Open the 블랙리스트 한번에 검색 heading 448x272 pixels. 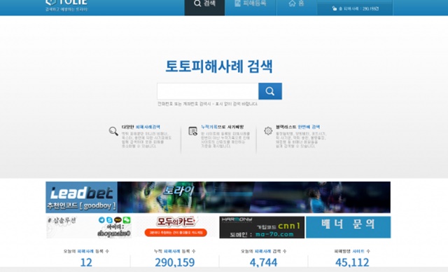tap(297, 127)
